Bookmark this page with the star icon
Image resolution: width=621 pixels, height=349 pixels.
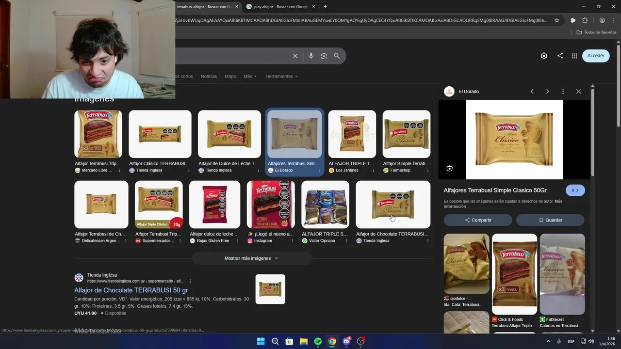coord(557,20)
